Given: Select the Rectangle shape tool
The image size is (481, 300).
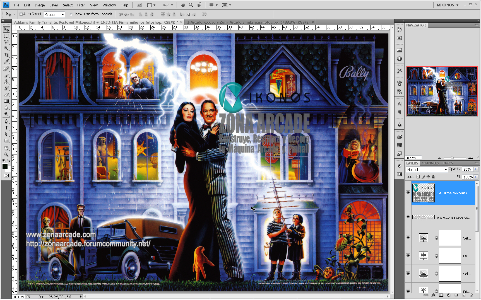Looking at the screenshot, I should tap(6, 141).
